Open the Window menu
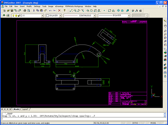 (x=88, y=6)
